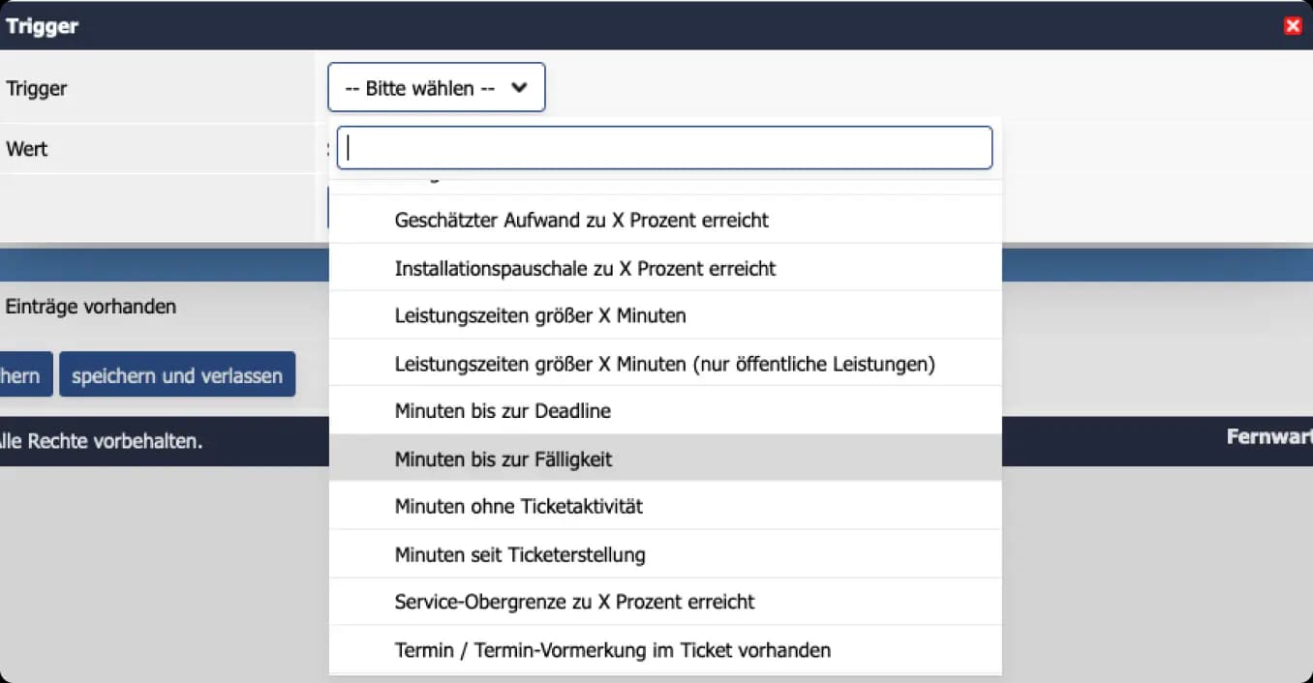Pick 'Leistungszeiten größer X Minuten' option
The height and width of the screenshot is (683, 1313).
point(540,315)
